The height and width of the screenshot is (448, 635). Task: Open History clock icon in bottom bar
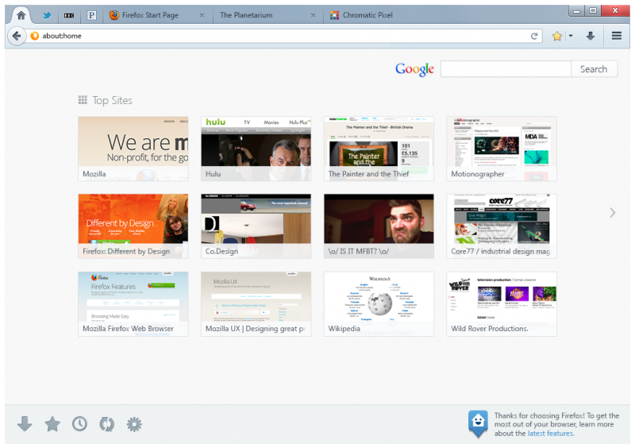(80, 424)
